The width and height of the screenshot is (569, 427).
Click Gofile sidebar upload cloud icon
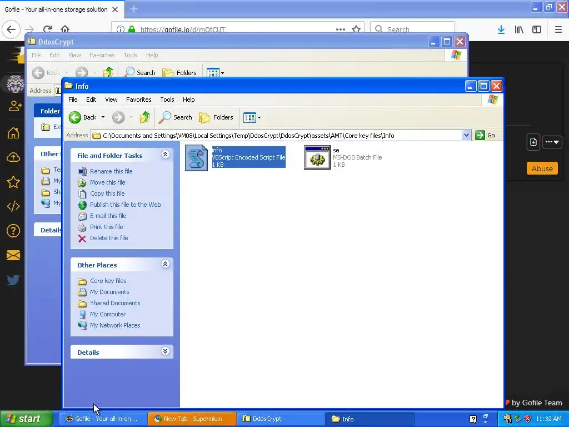tap(13, 157)
